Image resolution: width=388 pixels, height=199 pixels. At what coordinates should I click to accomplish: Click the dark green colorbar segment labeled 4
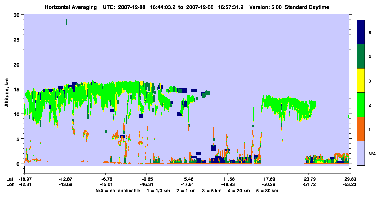click(361, 56)
